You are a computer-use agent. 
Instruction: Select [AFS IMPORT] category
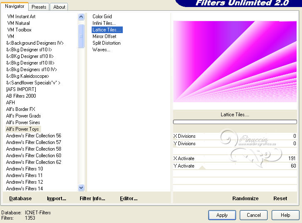pyautogui.click(x=21, y=89)
